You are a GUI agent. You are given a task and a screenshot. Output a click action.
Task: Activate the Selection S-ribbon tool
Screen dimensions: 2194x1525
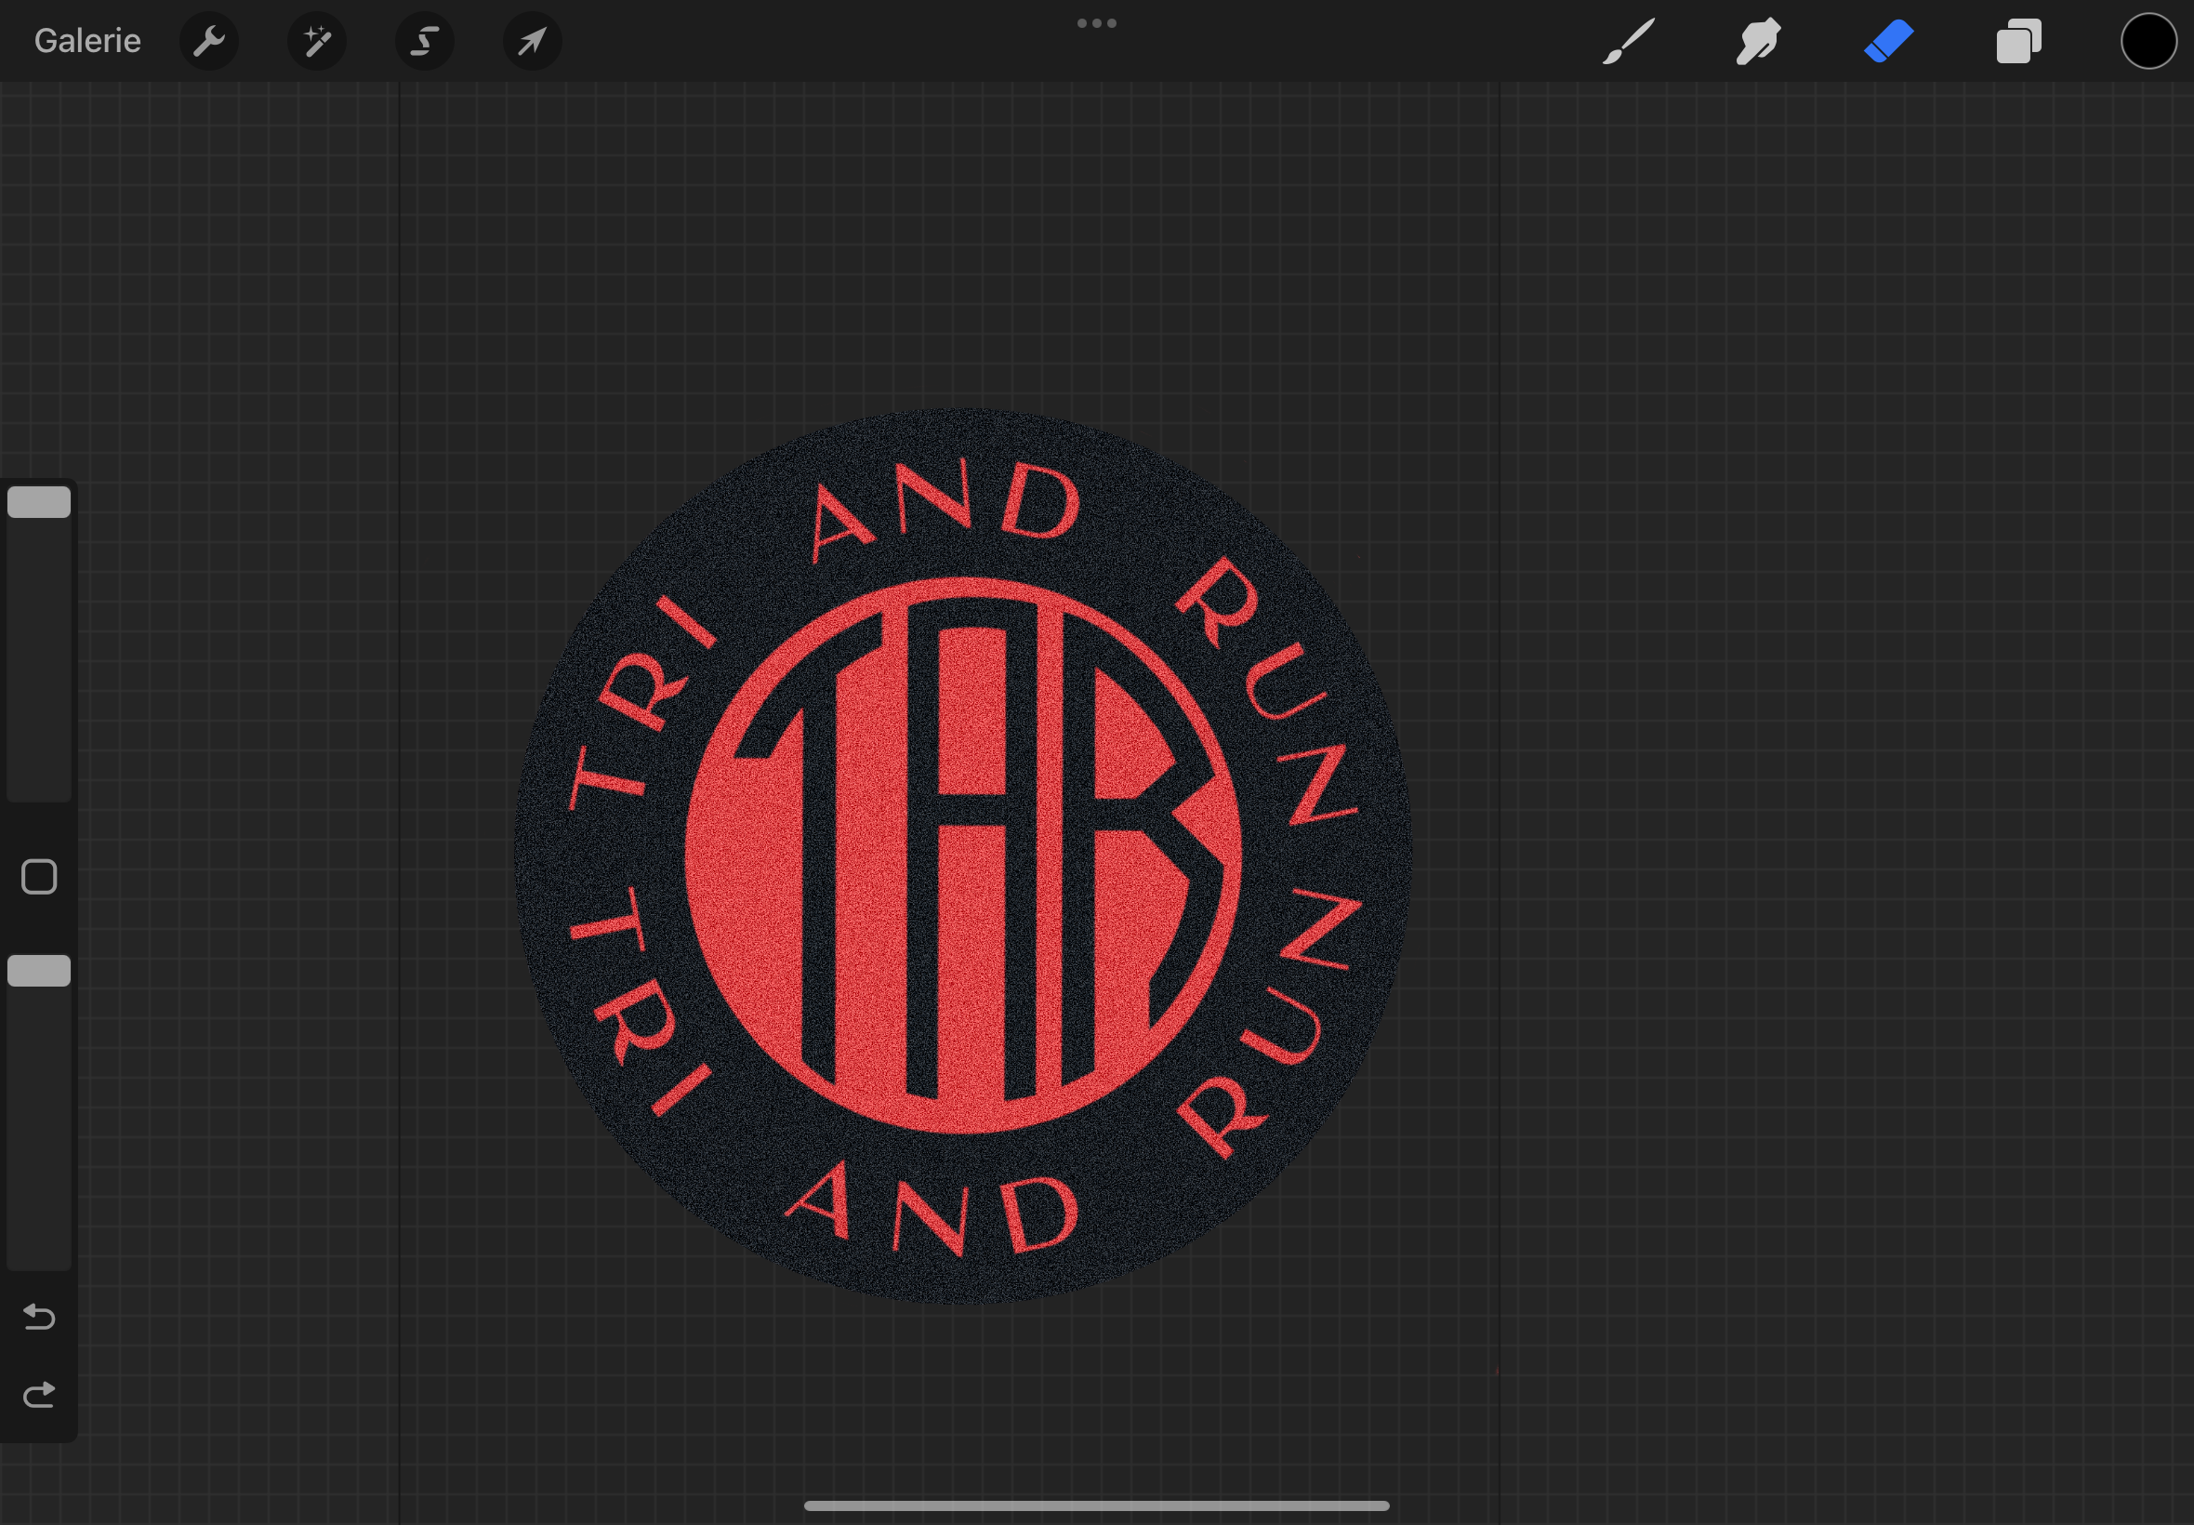point(424,41)
